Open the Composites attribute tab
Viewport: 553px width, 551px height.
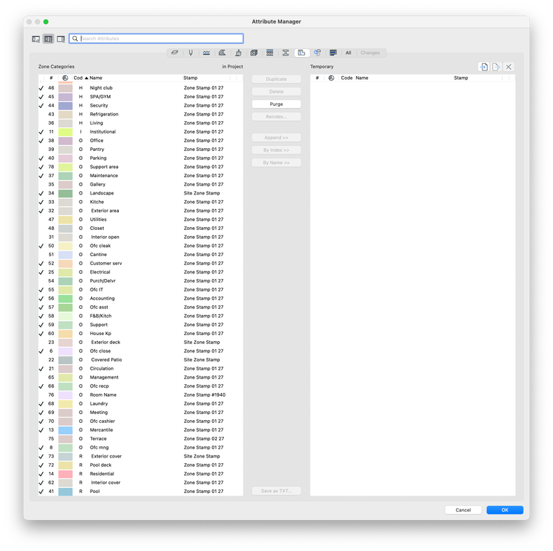coord(270,53)
